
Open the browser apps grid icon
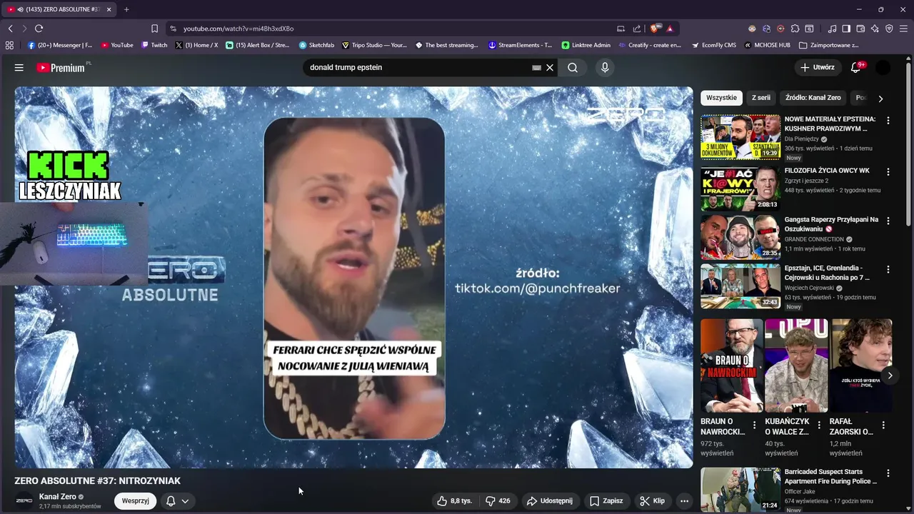pos(9,45)
